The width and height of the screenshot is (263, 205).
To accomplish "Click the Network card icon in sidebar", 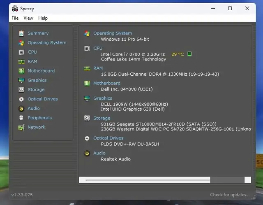I will (21, 127).
